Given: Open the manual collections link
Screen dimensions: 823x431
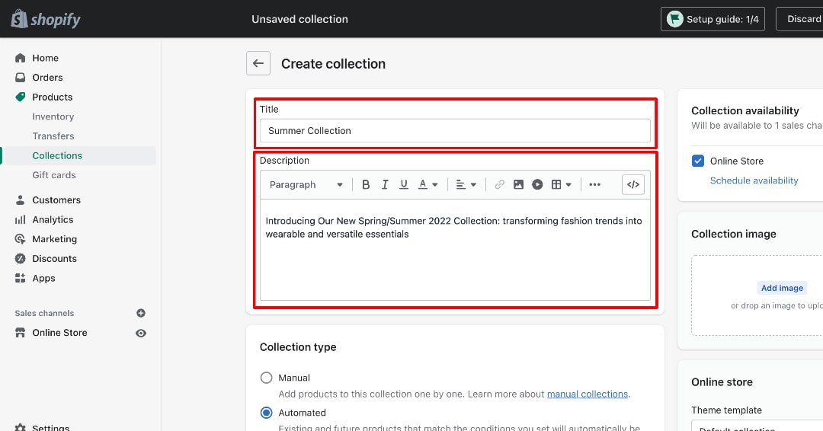Looking at the screenshot, I should [x=588, y=394].
